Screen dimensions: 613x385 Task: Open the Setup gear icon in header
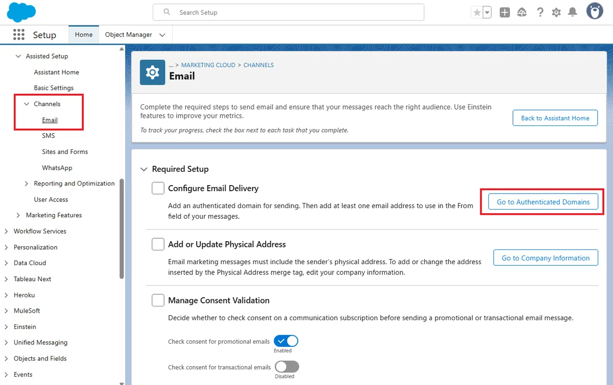point(556,13)
